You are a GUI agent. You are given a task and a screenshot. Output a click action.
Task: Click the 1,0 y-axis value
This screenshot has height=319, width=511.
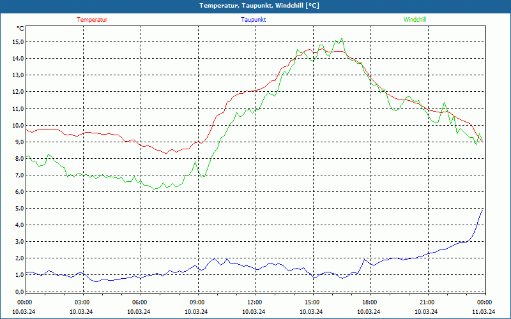pyautogui.click(x=19, y=275)
